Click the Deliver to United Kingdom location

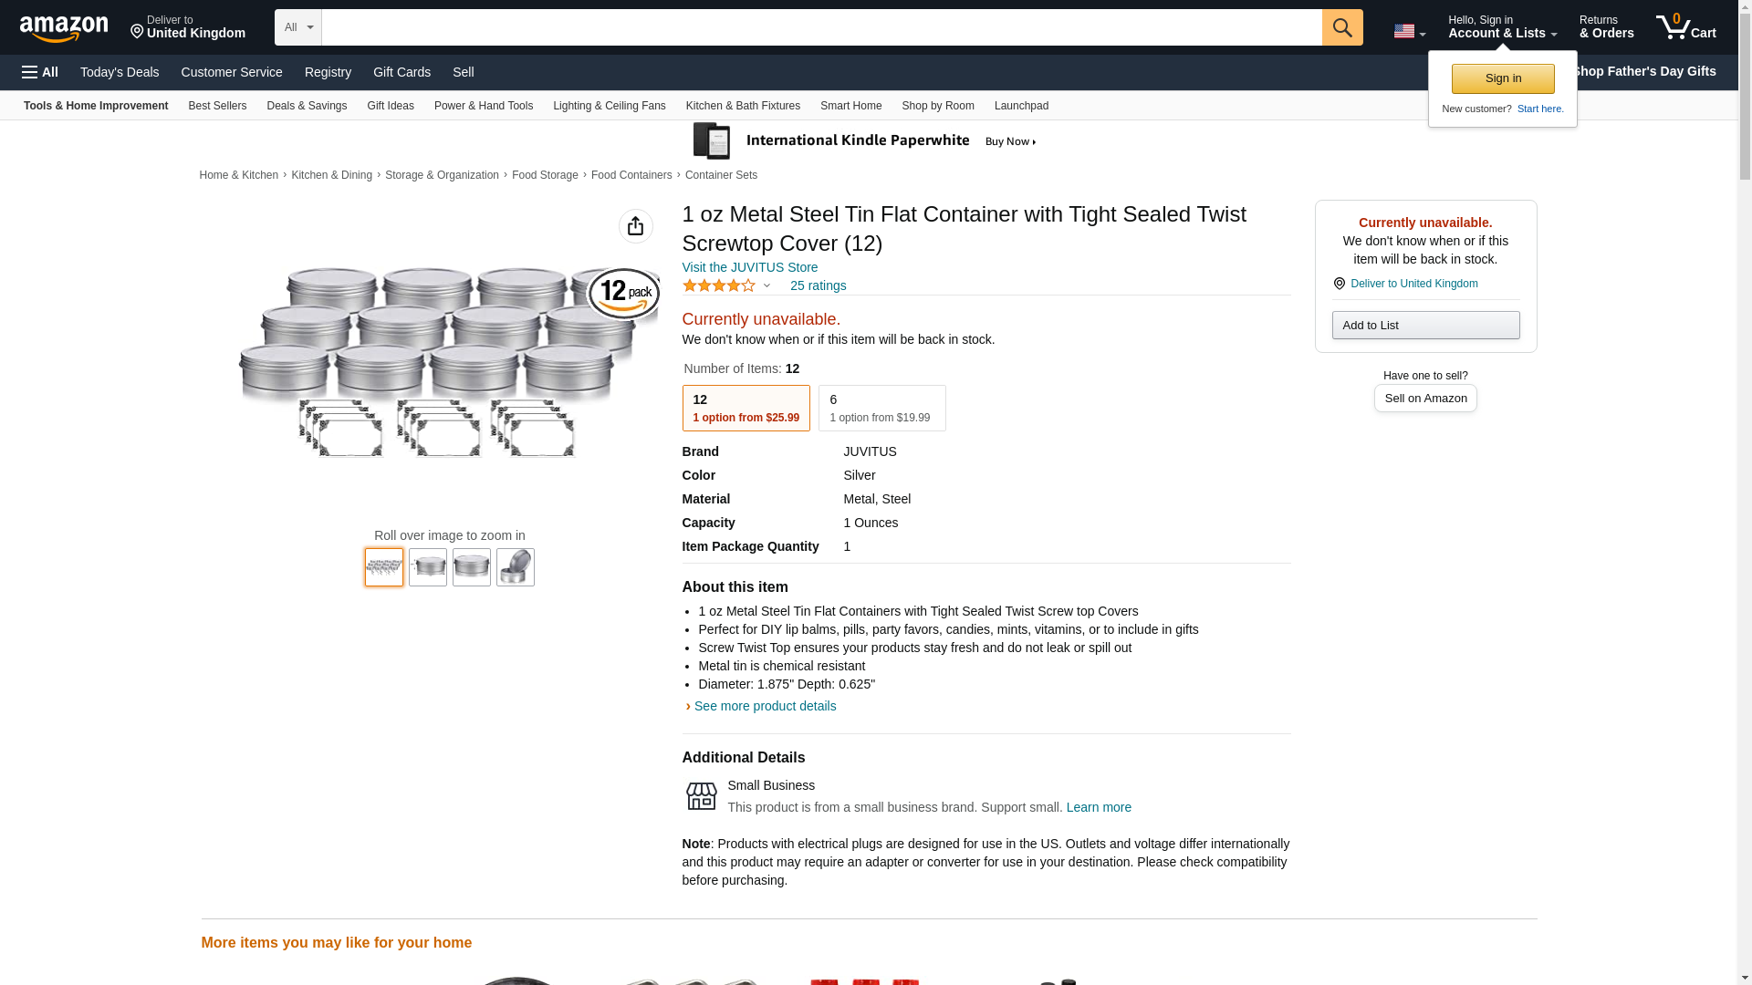[188, 27]
